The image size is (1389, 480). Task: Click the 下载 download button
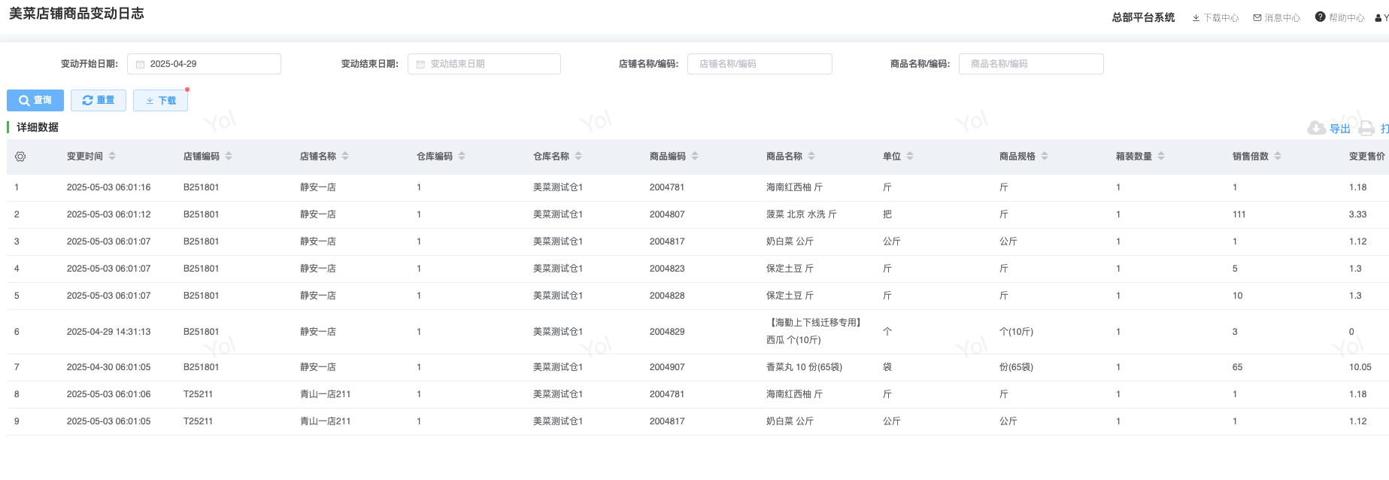coord(160,100)
